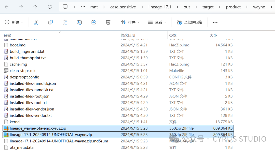
Task: Go back to the previous folder
Action: pos(6,7)
